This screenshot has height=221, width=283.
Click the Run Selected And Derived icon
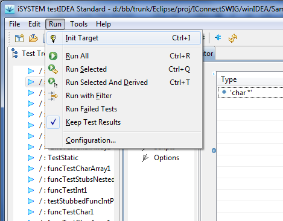click(53, 82)
